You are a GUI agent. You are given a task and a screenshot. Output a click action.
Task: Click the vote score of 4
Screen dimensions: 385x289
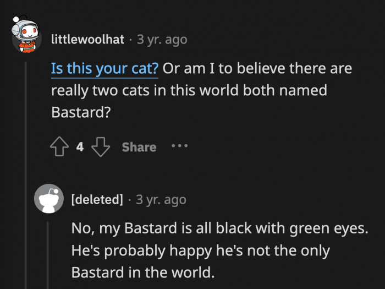pyautogui.click(x=80, y=147)
